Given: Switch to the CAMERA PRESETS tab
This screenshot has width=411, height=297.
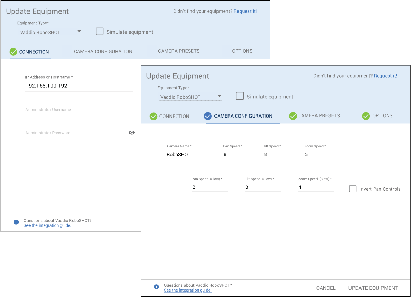Looking at the screenshot, I should [x=319, y=116].
